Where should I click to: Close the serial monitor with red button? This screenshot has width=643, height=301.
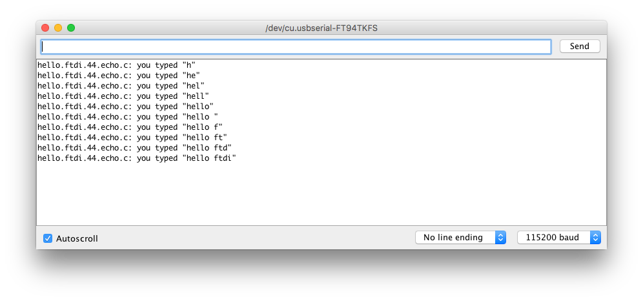pyautogui.click(x=45, y=28)
